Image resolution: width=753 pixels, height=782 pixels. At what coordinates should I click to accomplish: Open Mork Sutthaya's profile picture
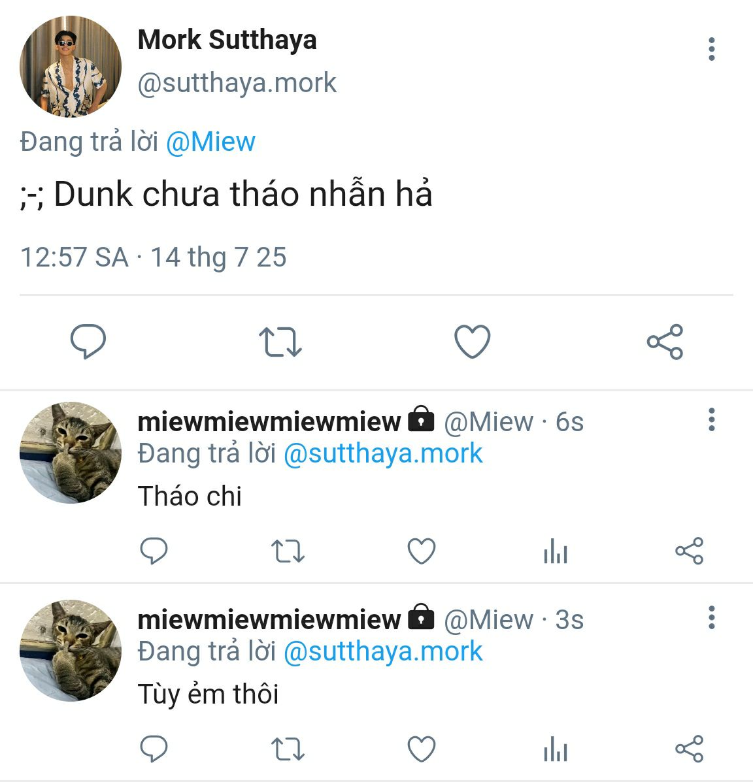pyautogui.click(x=71, y=67)
